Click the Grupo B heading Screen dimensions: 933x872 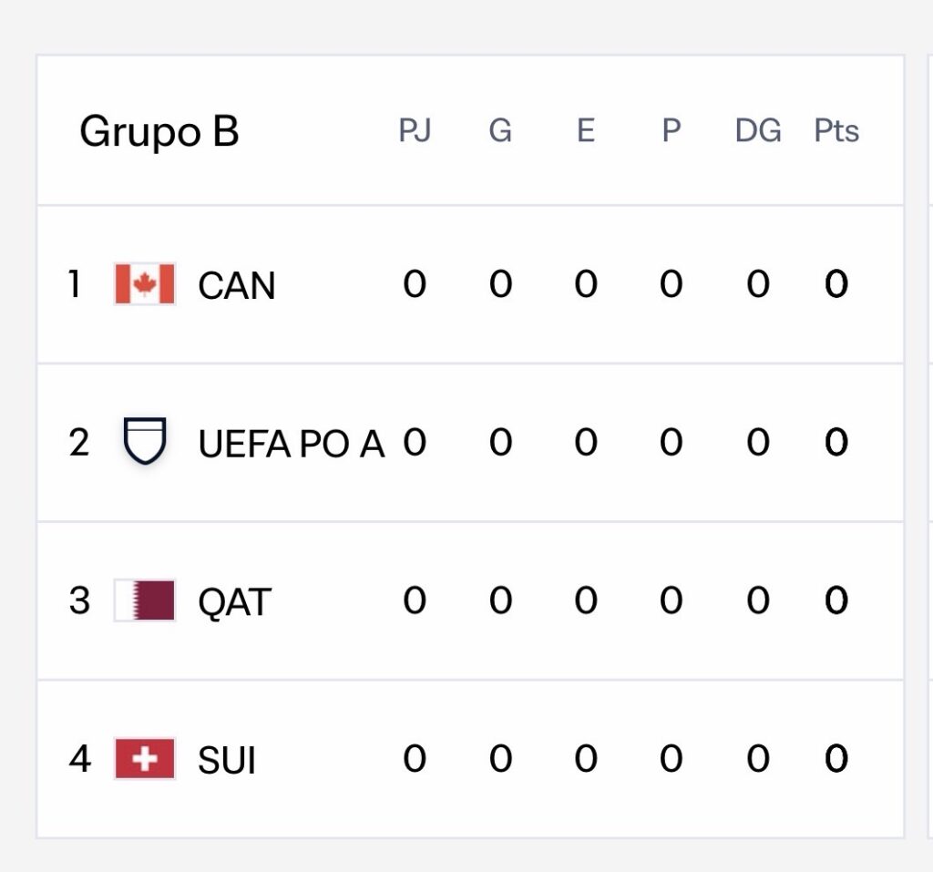pos(159,131)
